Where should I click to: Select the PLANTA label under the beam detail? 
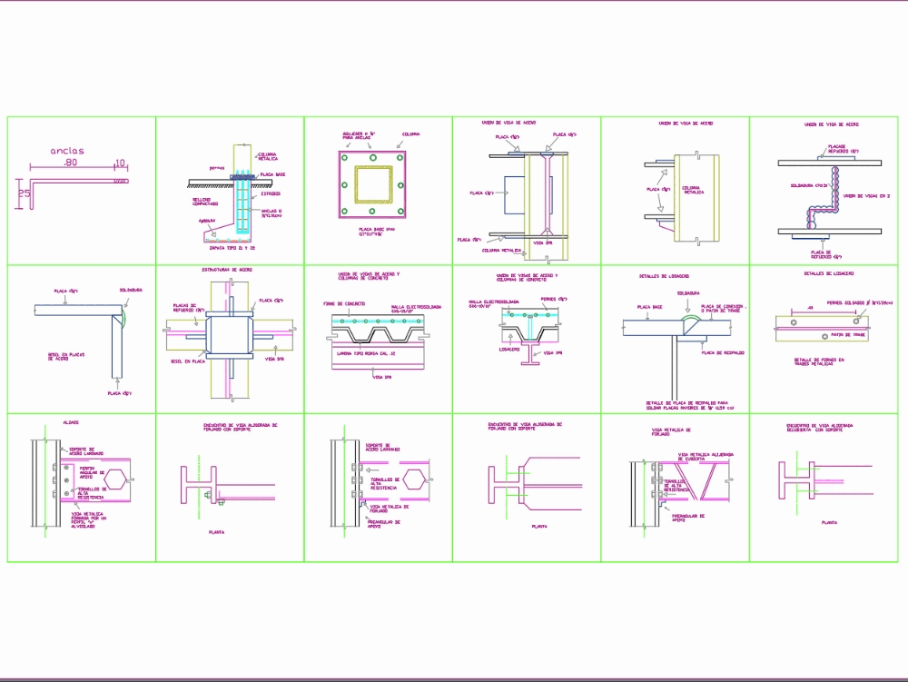217,531
